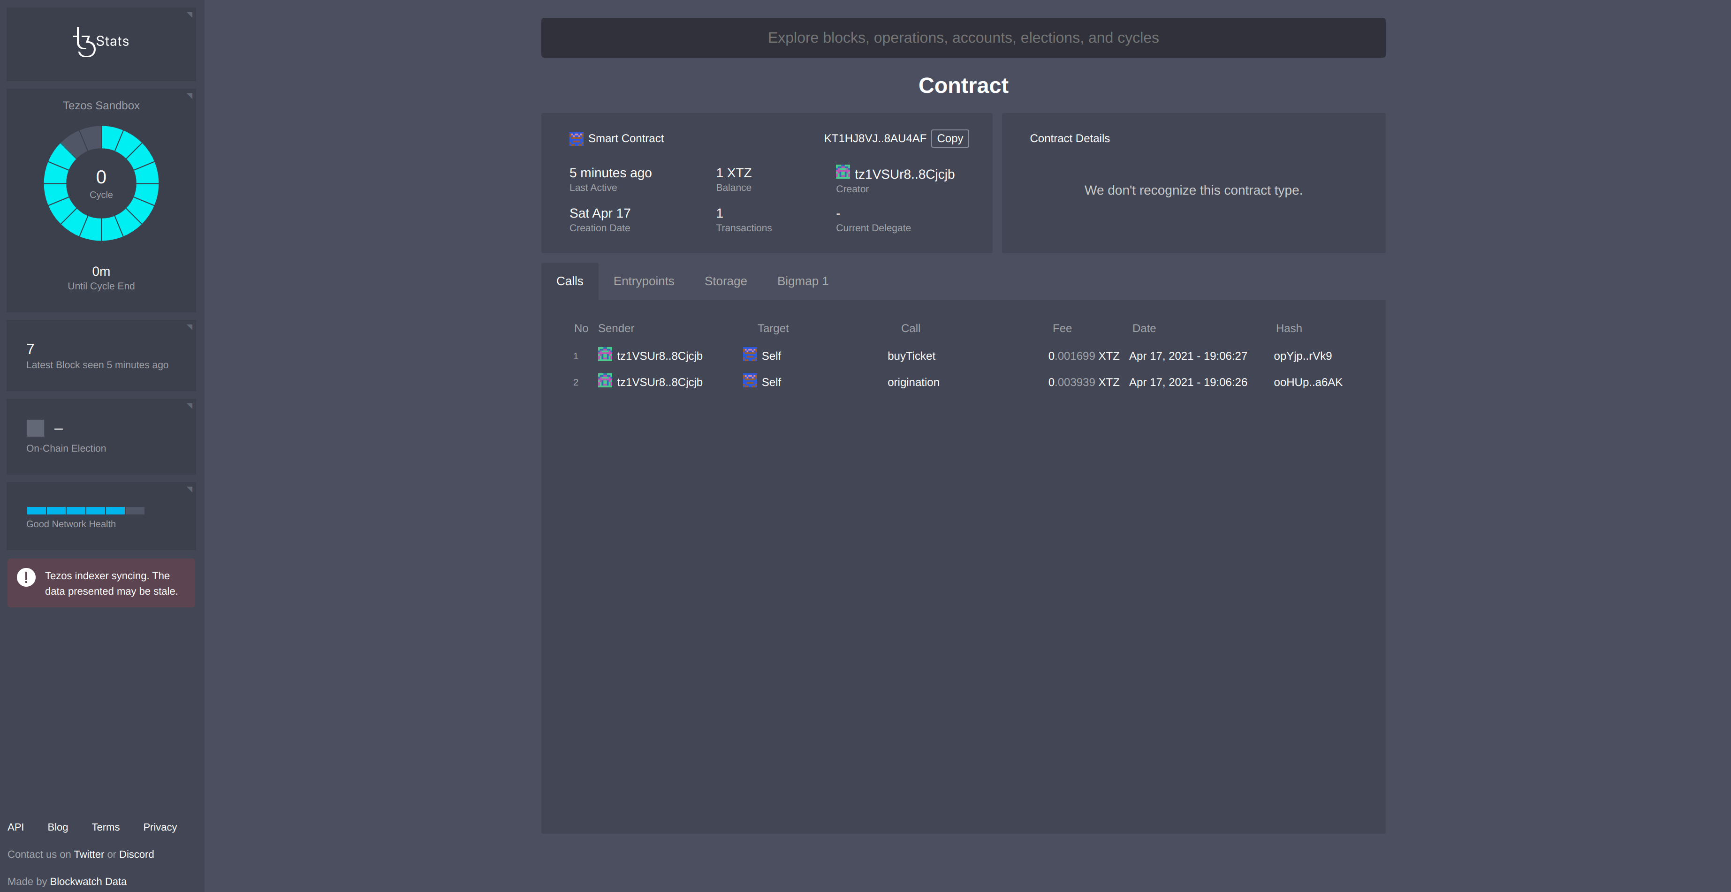Click the warning icon in the indexer syncing alert
Image resolution: width=1731 pixels, height=892 pixels.
coord(25,576)
